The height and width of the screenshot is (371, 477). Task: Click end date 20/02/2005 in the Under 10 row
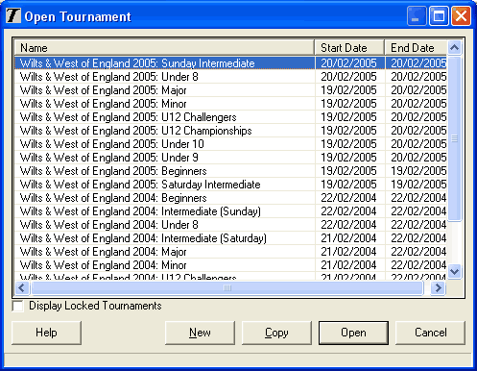418,144
